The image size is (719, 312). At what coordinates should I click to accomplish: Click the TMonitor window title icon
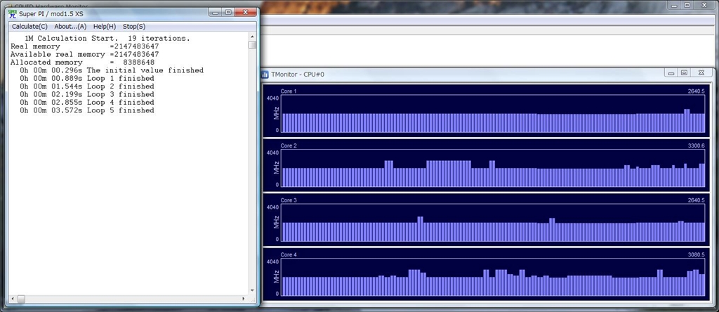pyautogui.click(x=265, y=74)
